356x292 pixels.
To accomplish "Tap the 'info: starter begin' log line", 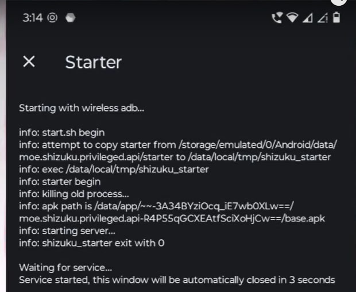I will click(x=60, y=182).
